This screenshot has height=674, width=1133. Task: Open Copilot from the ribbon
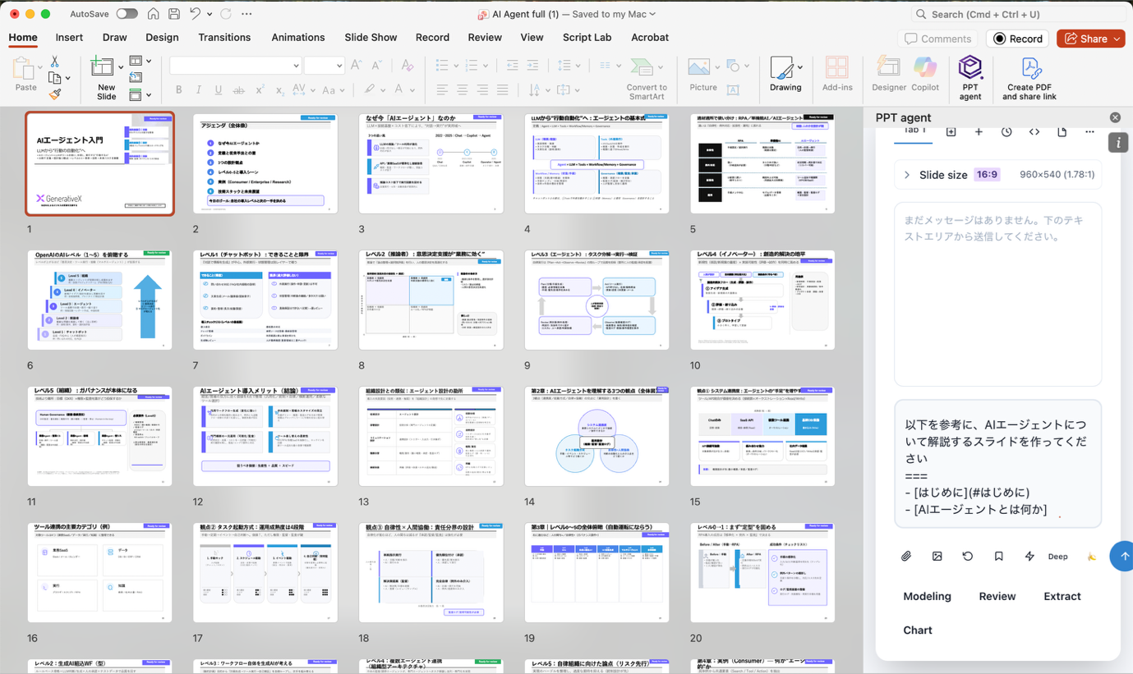925,74
